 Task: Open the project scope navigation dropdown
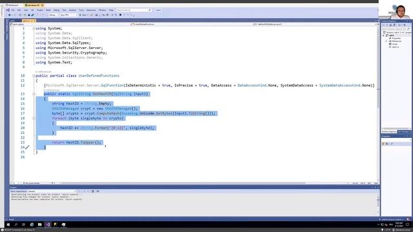click(70, 24)
